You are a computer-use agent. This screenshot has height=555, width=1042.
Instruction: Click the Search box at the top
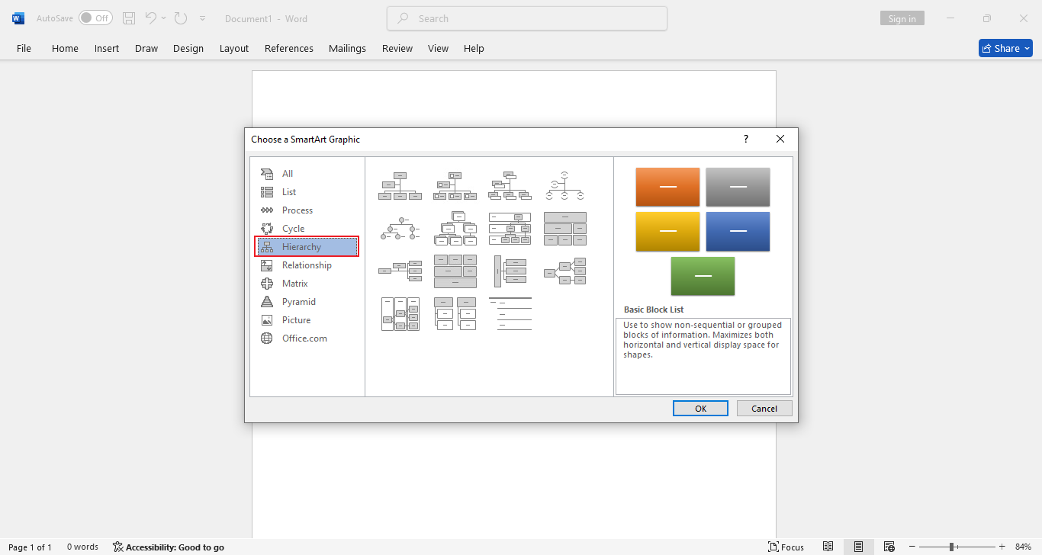click(x=526, y=18)
